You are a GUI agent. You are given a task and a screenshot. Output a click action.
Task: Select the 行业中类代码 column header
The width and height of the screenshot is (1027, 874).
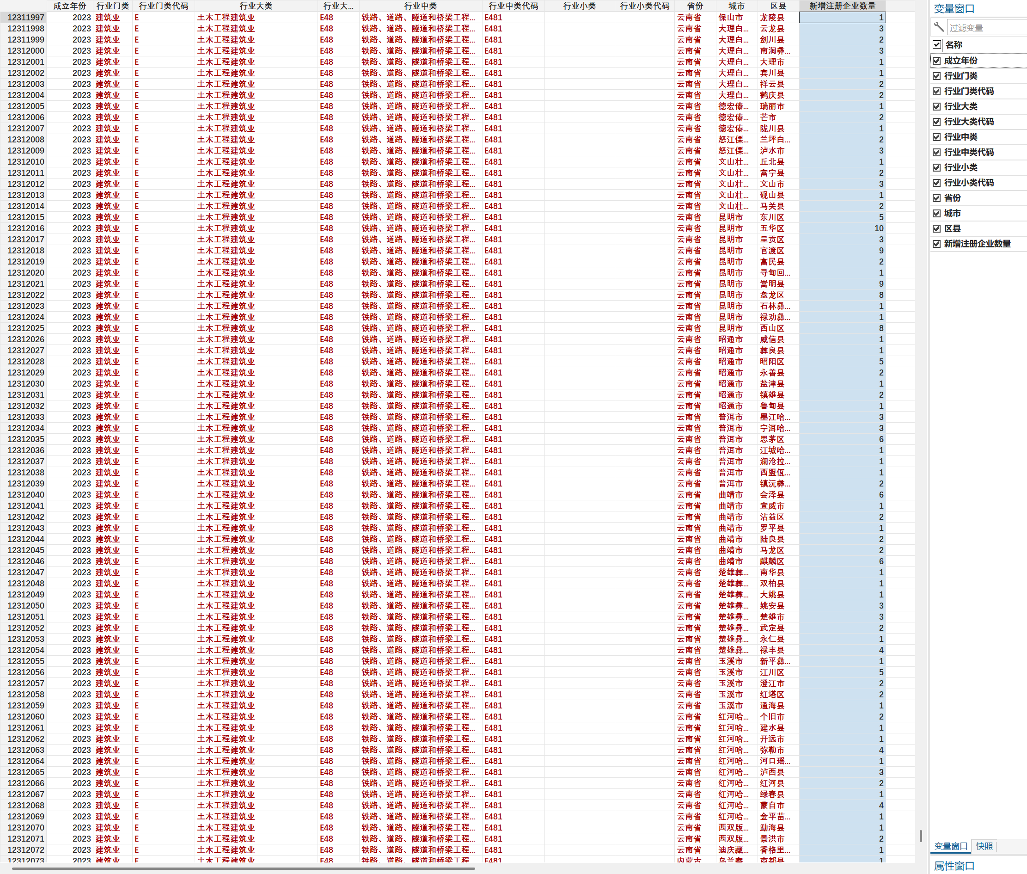[513, 6]
